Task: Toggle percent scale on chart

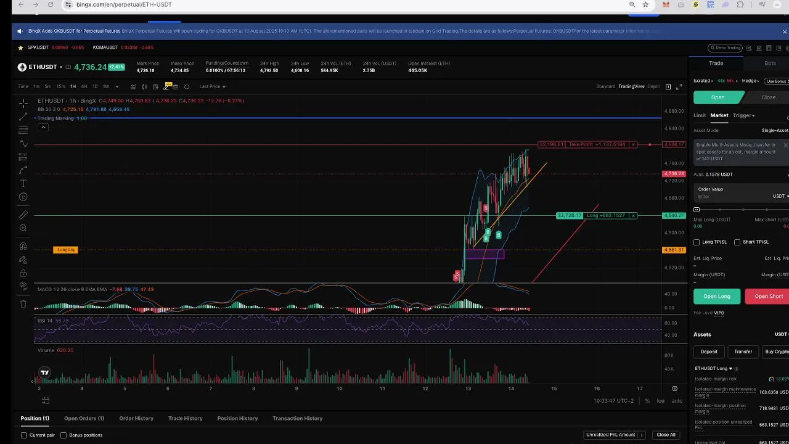Action: click(647, 401)
